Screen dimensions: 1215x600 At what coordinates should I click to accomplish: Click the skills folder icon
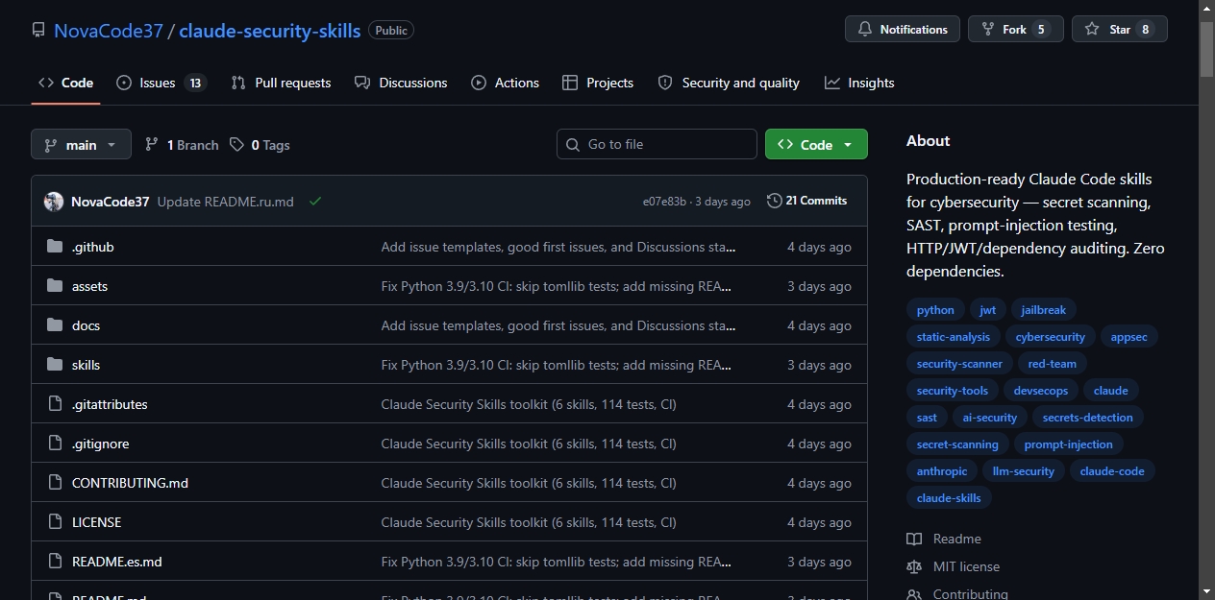(x=55, y=365)
